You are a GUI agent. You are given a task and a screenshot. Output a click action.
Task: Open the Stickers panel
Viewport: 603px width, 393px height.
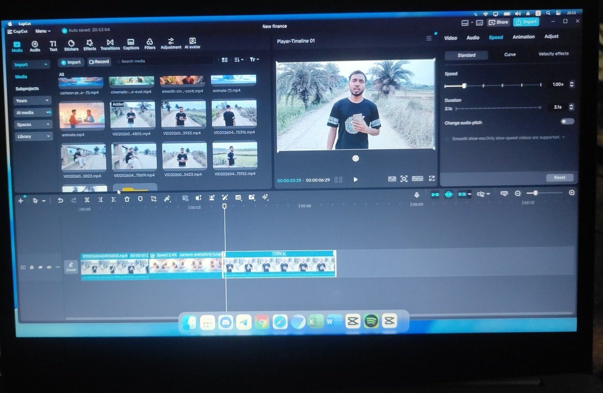tap(71, 46)
